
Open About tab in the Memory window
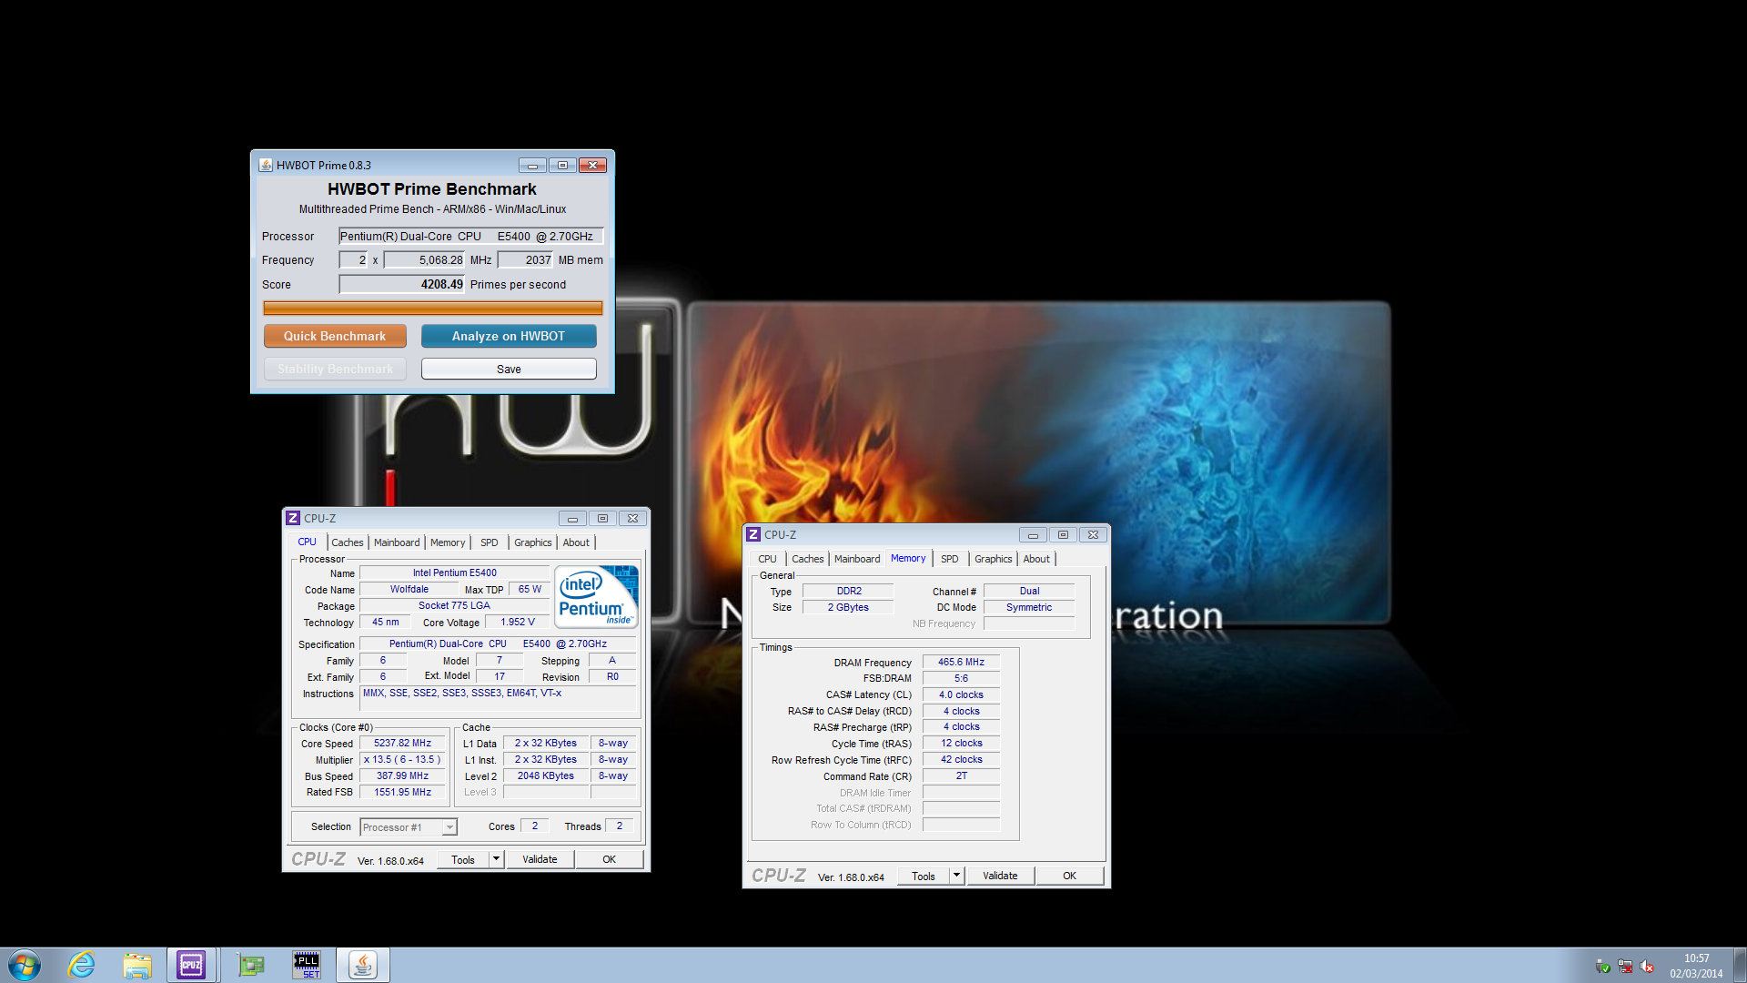1036,559
